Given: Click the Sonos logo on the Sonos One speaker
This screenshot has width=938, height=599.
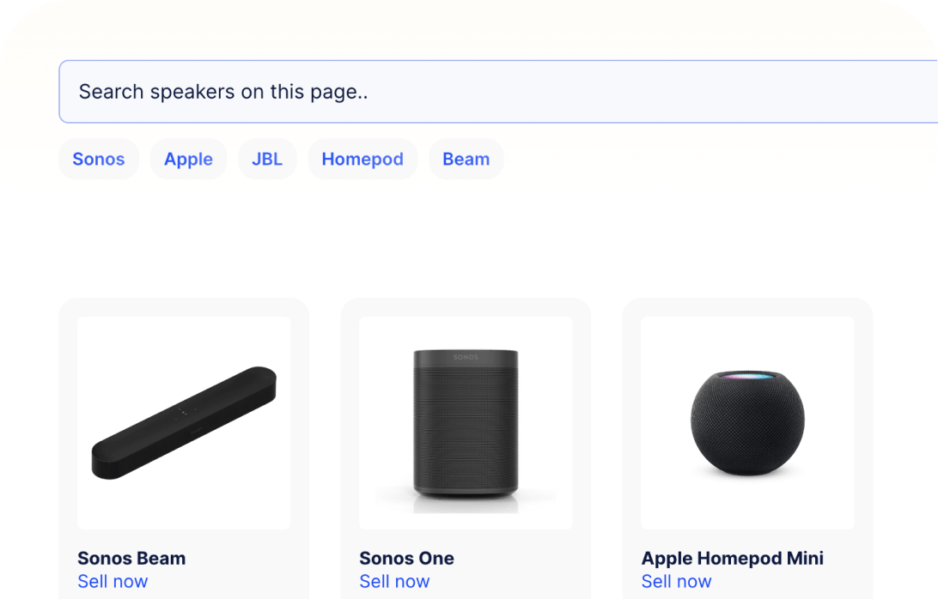Looking at the screenshot, I should (466, 355).
